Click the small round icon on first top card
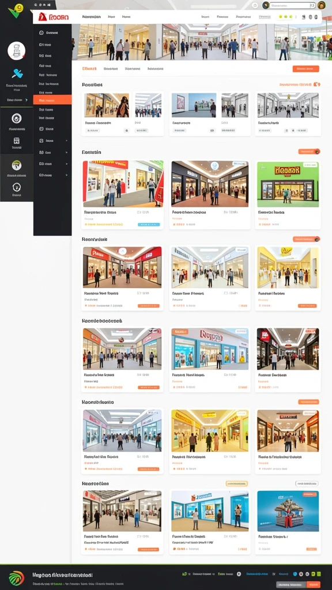332x590 pixels. [x=126, y=131]
